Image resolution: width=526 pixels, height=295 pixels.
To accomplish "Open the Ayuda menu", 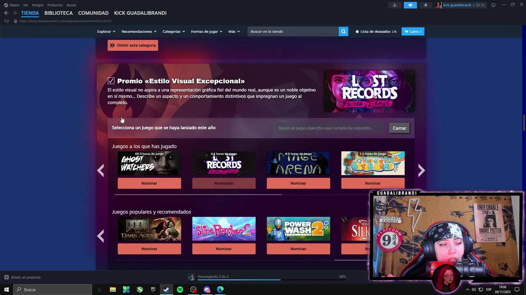I will coord(71,5).
